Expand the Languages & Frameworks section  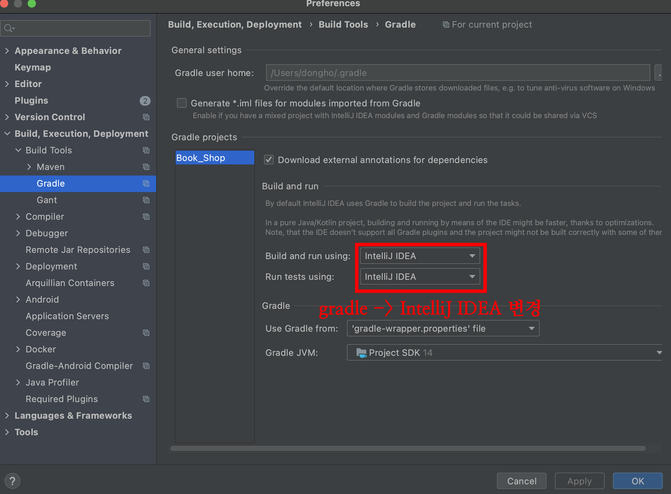click(x=7, y=416)
